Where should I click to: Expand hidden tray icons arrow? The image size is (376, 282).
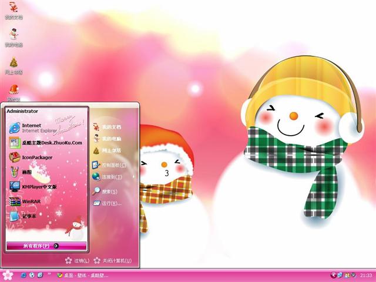click(x=333, y=275)
